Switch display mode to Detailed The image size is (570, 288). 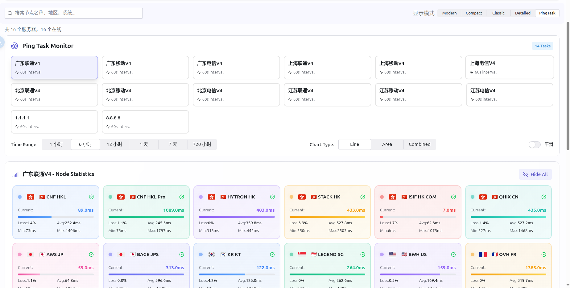(x=522, y=13)
